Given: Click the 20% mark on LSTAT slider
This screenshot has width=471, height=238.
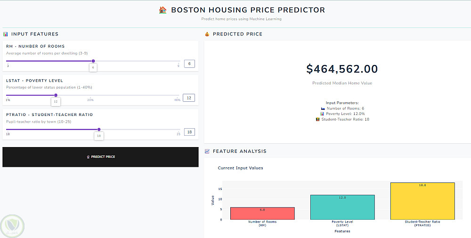Looking at the screenshot, I should 90,100.
